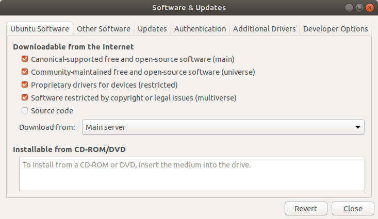Toggle Canonical-supported software (main) checkbox
This screenshot has height=219, width=378.
pos(25,59)
